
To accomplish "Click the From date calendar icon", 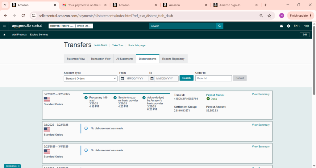I will pos(122,78).
